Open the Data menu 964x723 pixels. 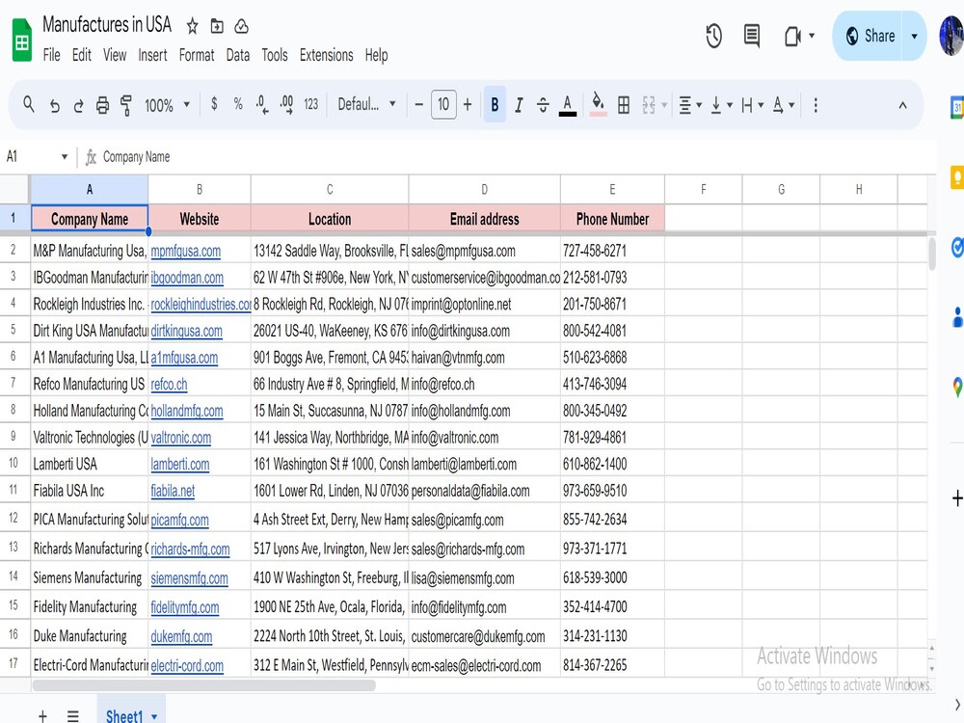click(x=237, y=55)
